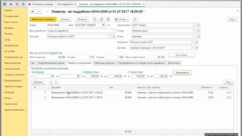Image resolution: width=242 pixels, height=136 pixels.
Task: Navigate back with left arrow
Action: [x=33, y=11]
